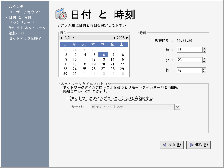Select ユーザーアカウント in the sidebar
Screen dimensions: 224x168
point(25,12)
